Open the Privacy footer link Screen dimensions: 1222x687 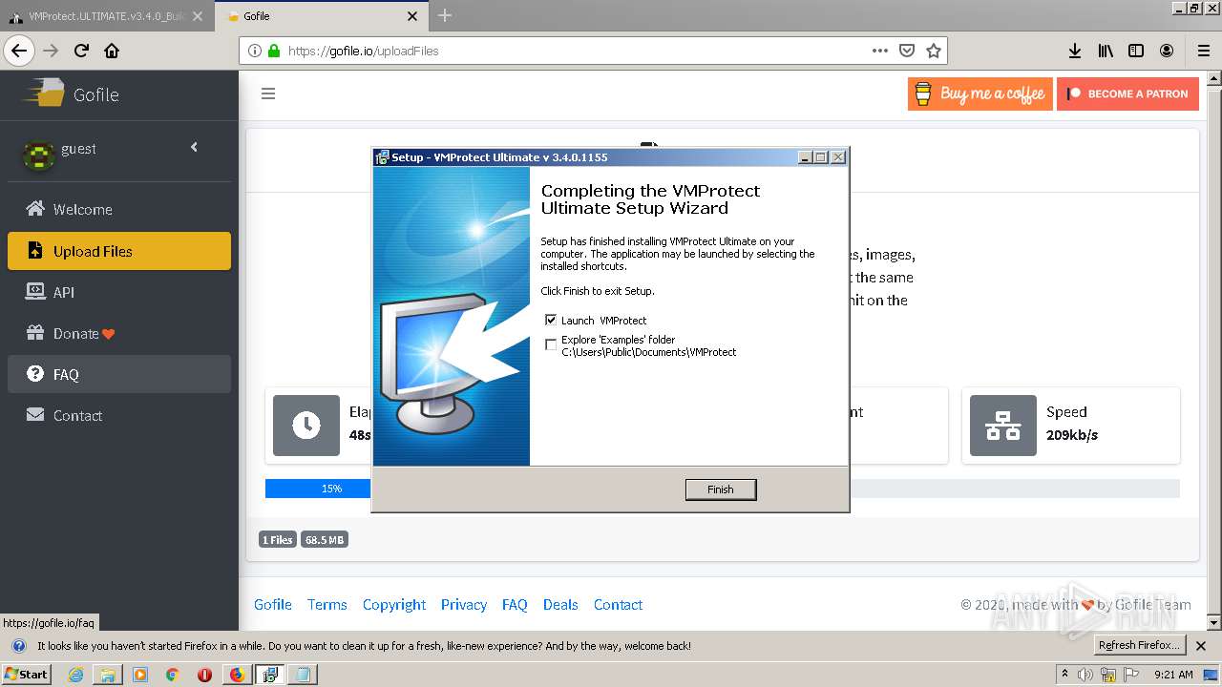tap(464, 604)
